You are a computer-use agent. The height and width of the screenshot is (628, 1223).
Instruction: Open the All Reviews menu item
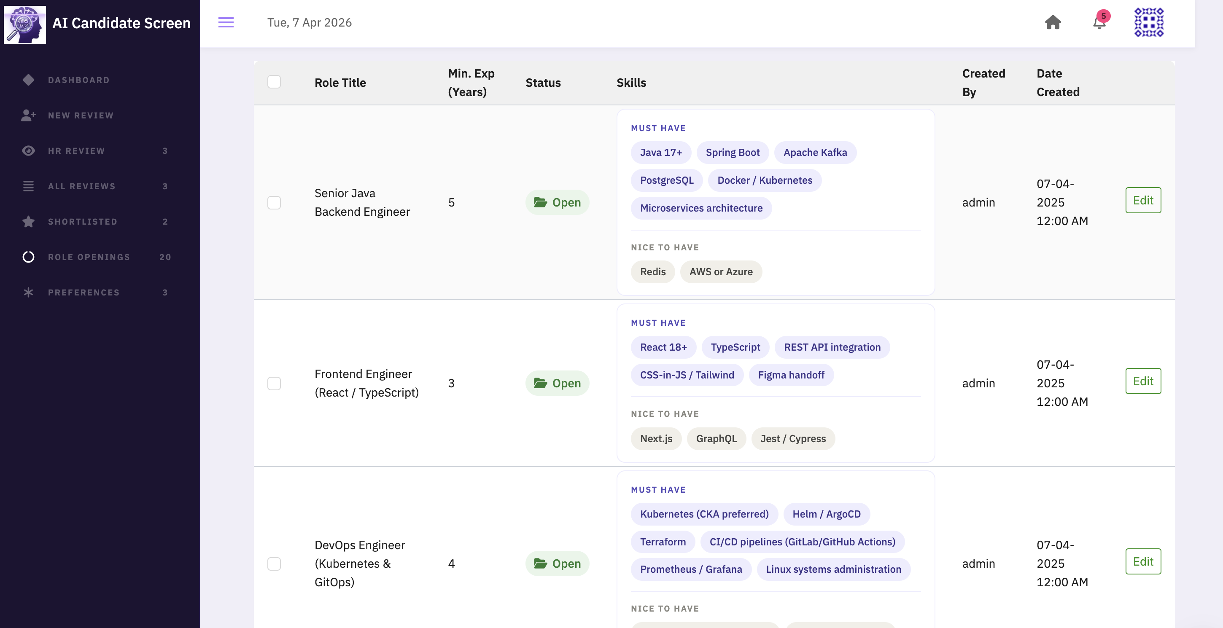pos(82,186)
